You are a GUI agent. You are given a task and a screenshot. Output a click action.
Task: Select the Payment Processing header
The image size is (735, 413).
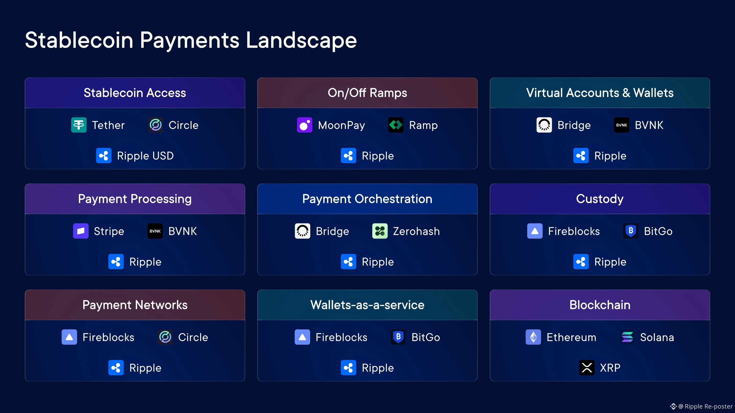135,199
